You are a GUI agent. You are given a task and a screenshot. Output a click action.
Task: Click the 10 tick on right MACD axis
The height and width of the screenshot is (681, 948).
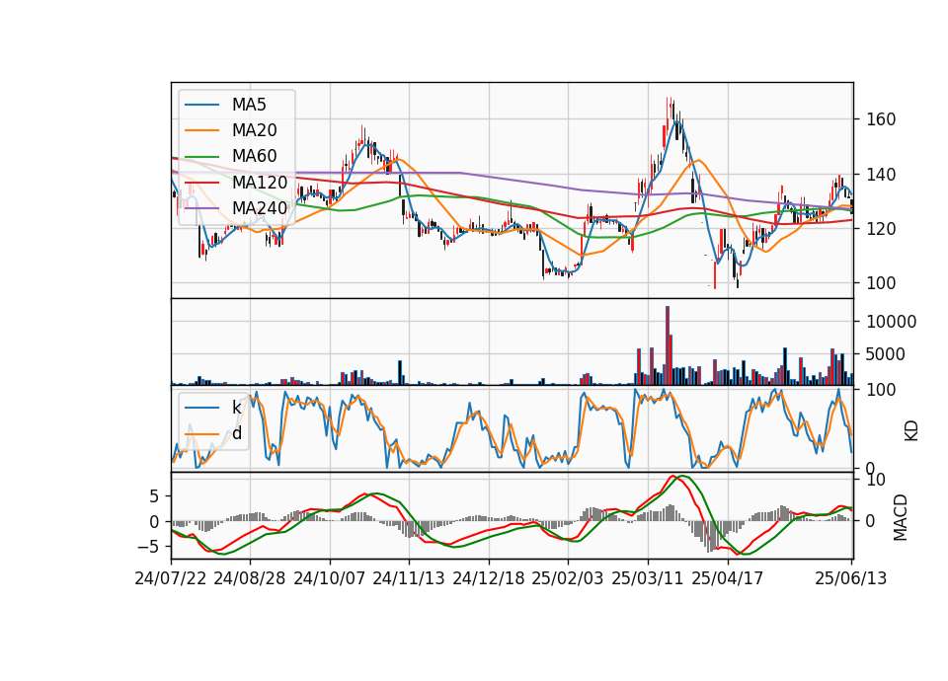tap(876, 481)
